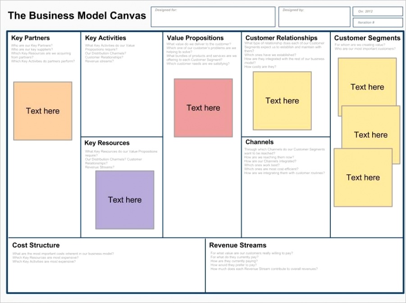406x303 pixels.
Task: Click the Customer Relationships heading
Action: click(281, 38)
